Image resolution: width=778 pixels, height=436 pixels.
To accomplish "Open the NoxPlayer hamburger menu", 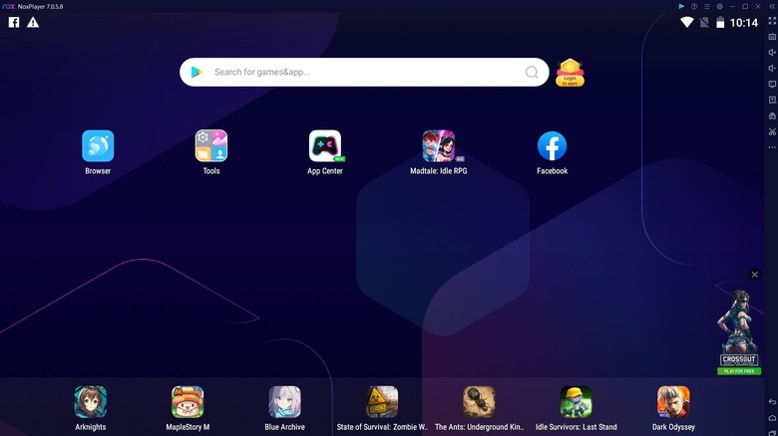I will point(706,6).
